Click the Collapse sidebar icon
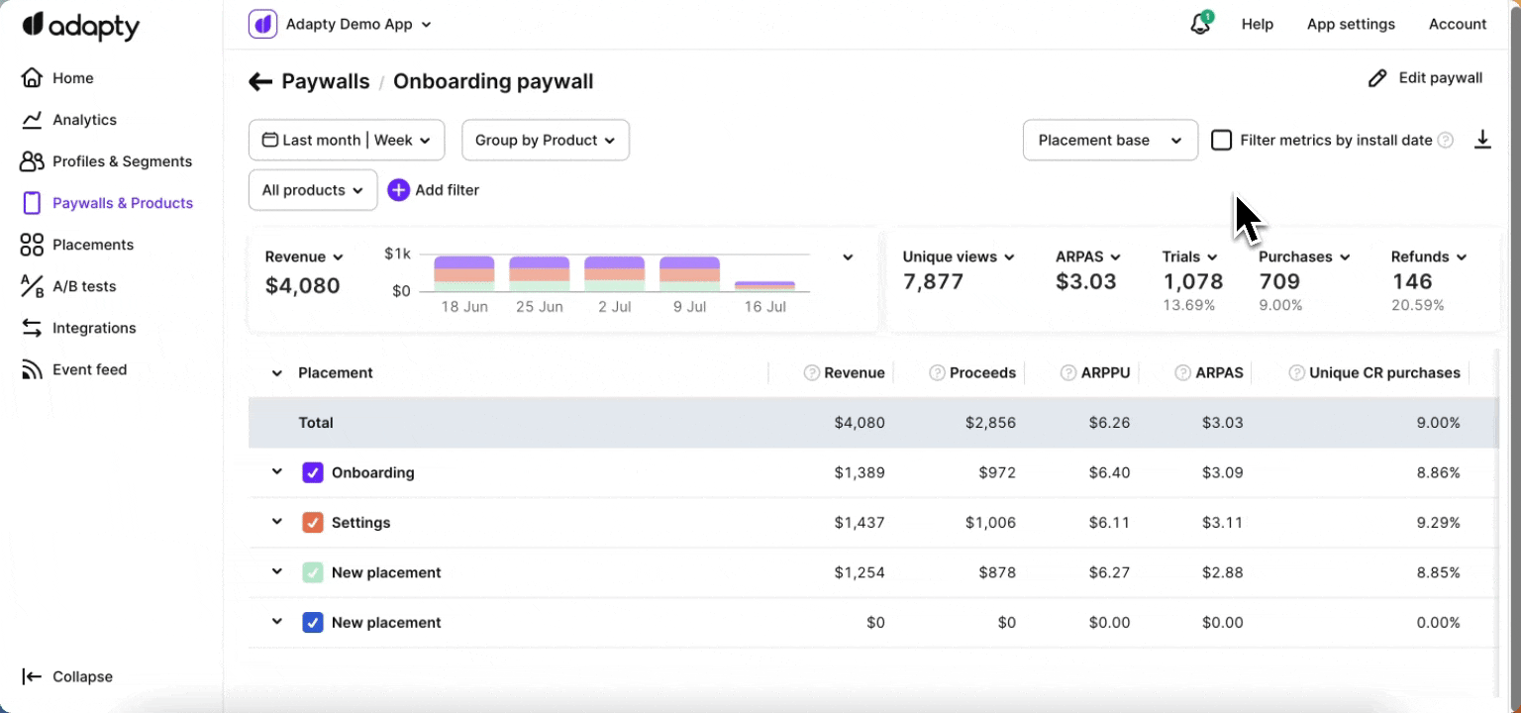Viewport: 1521px width, 713px height. pos(32,677)
